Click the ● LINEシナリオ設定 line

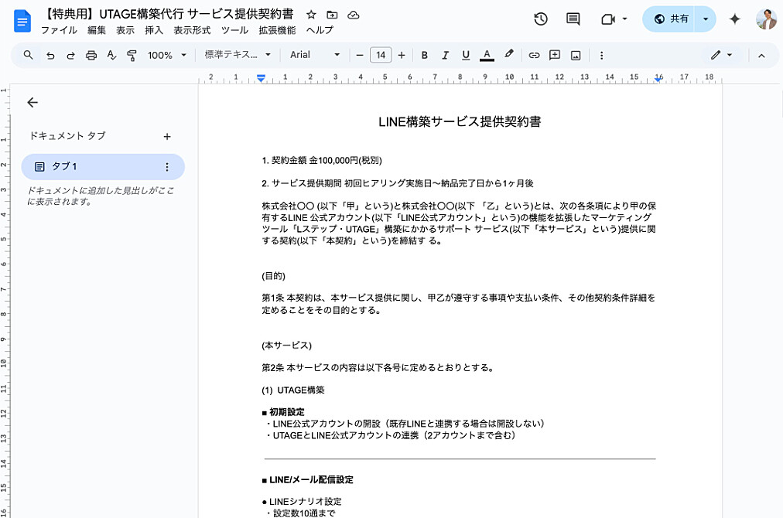point(302,502)
